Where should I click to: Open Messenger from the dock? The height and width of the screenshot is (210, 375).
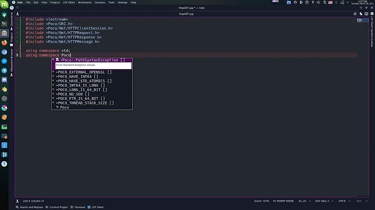pyautogui.click(x=4, y=61)
